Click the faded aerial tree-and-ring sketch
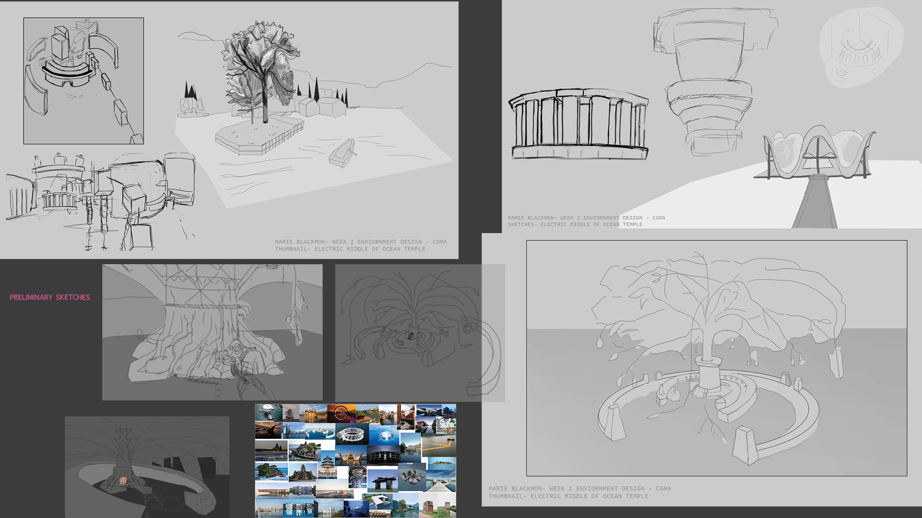This screenshot has width=922, height=518. point(413,332)
